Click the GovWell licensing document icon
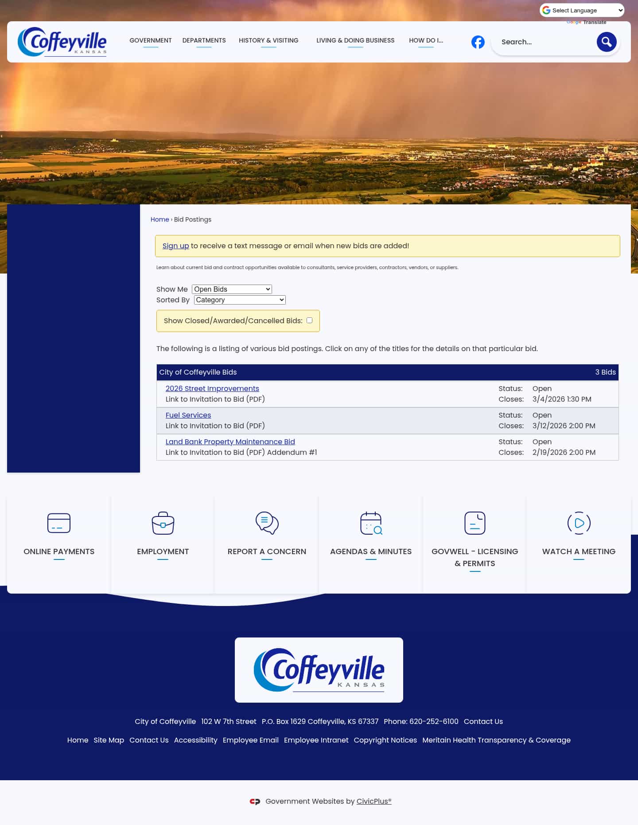The width and height of the screenshot is (638, 825). point(475,523)
